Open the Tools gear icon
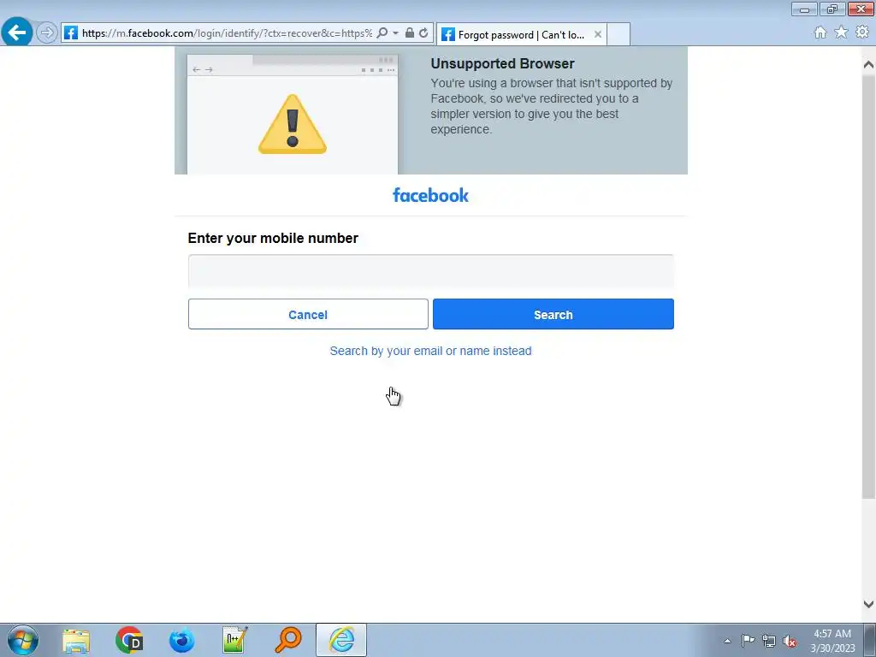 tap(862, 33)
